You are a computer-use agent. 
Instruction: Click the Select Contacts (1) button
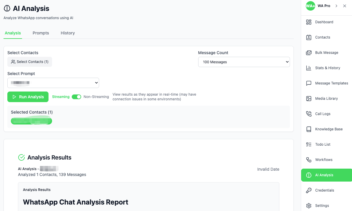coord(30,62)
